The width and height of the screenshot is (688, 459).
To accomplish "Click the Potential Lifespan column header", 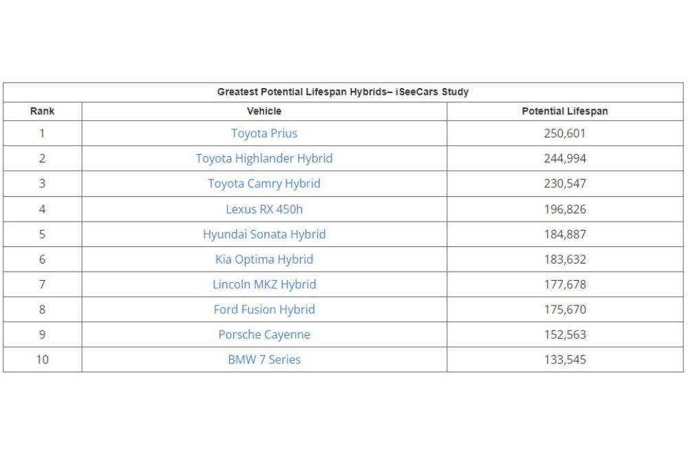I will tap(565, 111).
